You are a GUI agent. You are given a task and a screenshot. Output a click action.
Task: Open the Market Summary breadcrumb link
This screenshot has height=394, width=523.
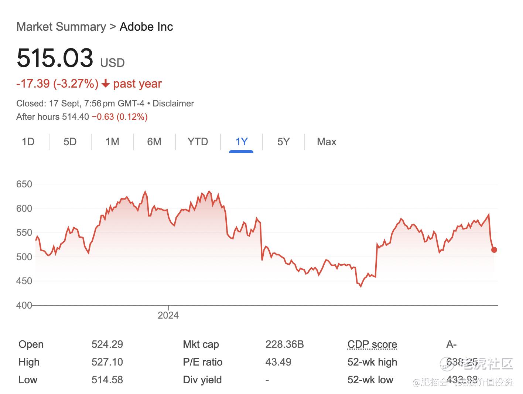tap(61, 27)
